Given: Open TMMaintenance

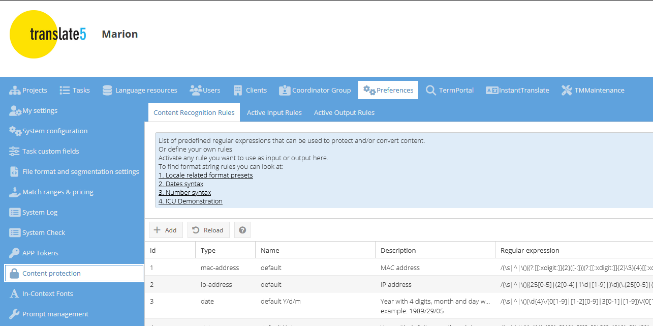Looking at the screenshot, I should click(x=593, y=90).
